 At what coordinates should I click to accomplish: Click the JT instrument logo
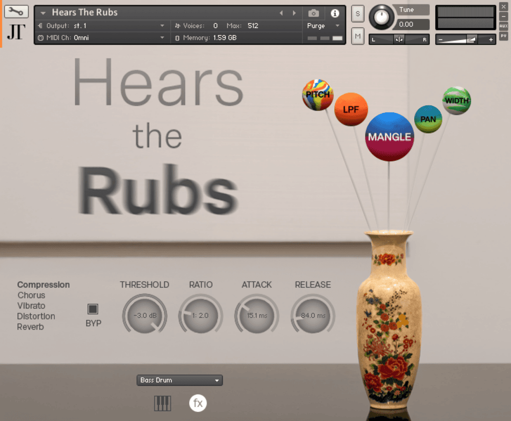16,32
